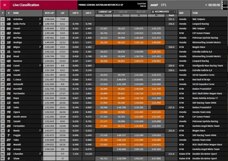The image size is (228, 161).
Task: Click Kornfeil's orange S2 time 59.256
Action: pyautogui.click(x=121, y=89)
